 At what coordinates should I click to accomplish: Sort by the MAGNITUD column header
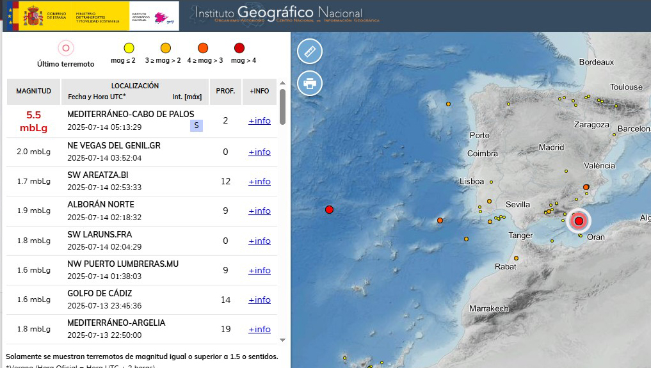click(x=33, y=92)
